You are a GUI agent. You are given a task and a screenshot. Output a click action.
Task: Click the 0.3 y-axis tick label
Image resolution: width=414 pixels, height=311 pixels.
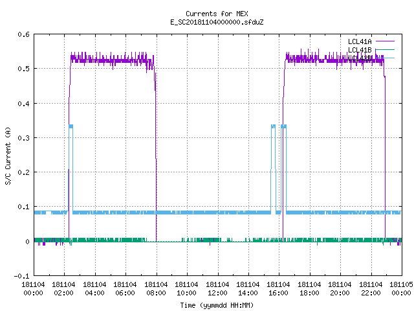click(23, 138)
